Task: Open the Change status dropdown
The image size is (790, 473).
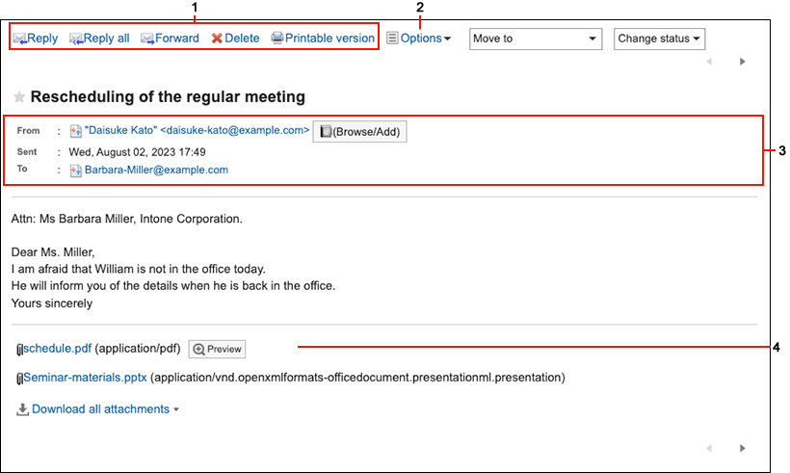Action: [659, 39]
